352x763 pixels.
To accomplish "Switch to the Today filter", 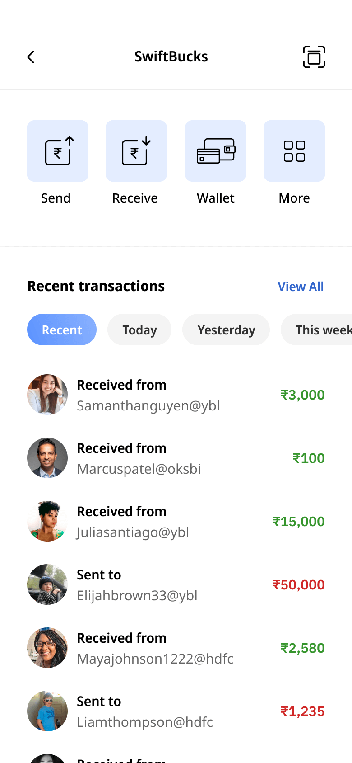I will [x=139, y=330].
